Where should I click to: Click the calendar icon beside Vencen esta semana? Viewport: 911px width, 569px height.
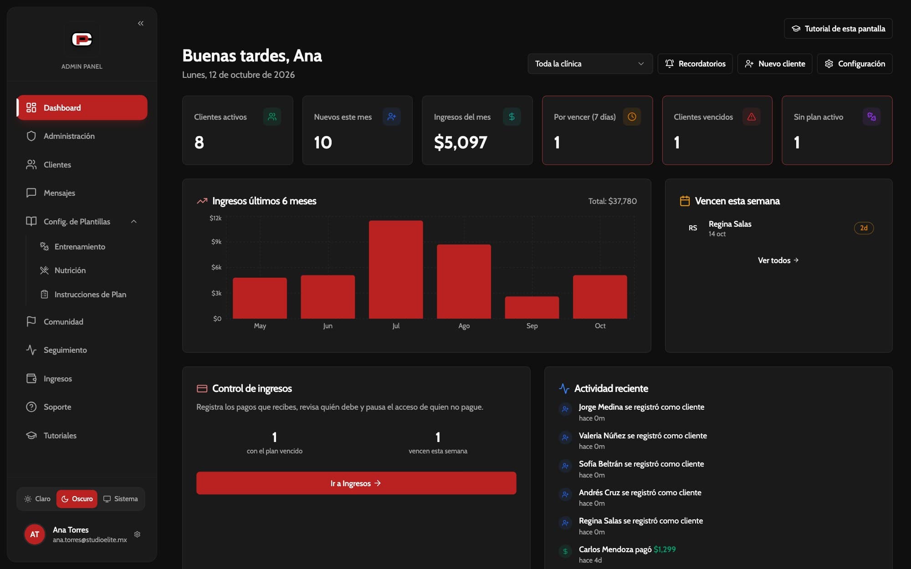click(x=685, y=201)
